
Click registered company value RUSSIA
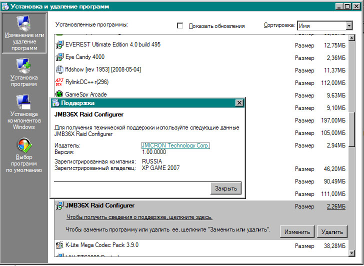[152, 161]
